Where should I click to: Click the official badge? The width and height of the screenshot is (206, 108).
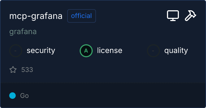pyautogui.click(x=81, y=16)
